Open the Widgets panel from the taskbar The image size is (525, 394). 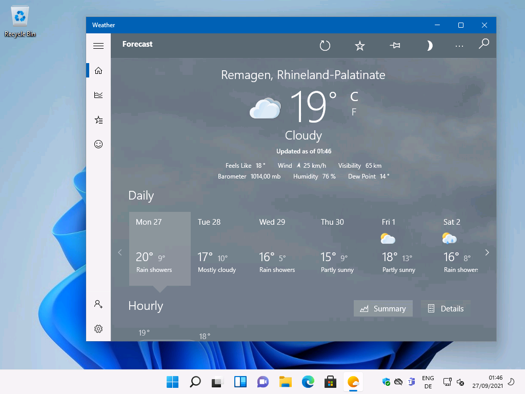tap(240, 382)
